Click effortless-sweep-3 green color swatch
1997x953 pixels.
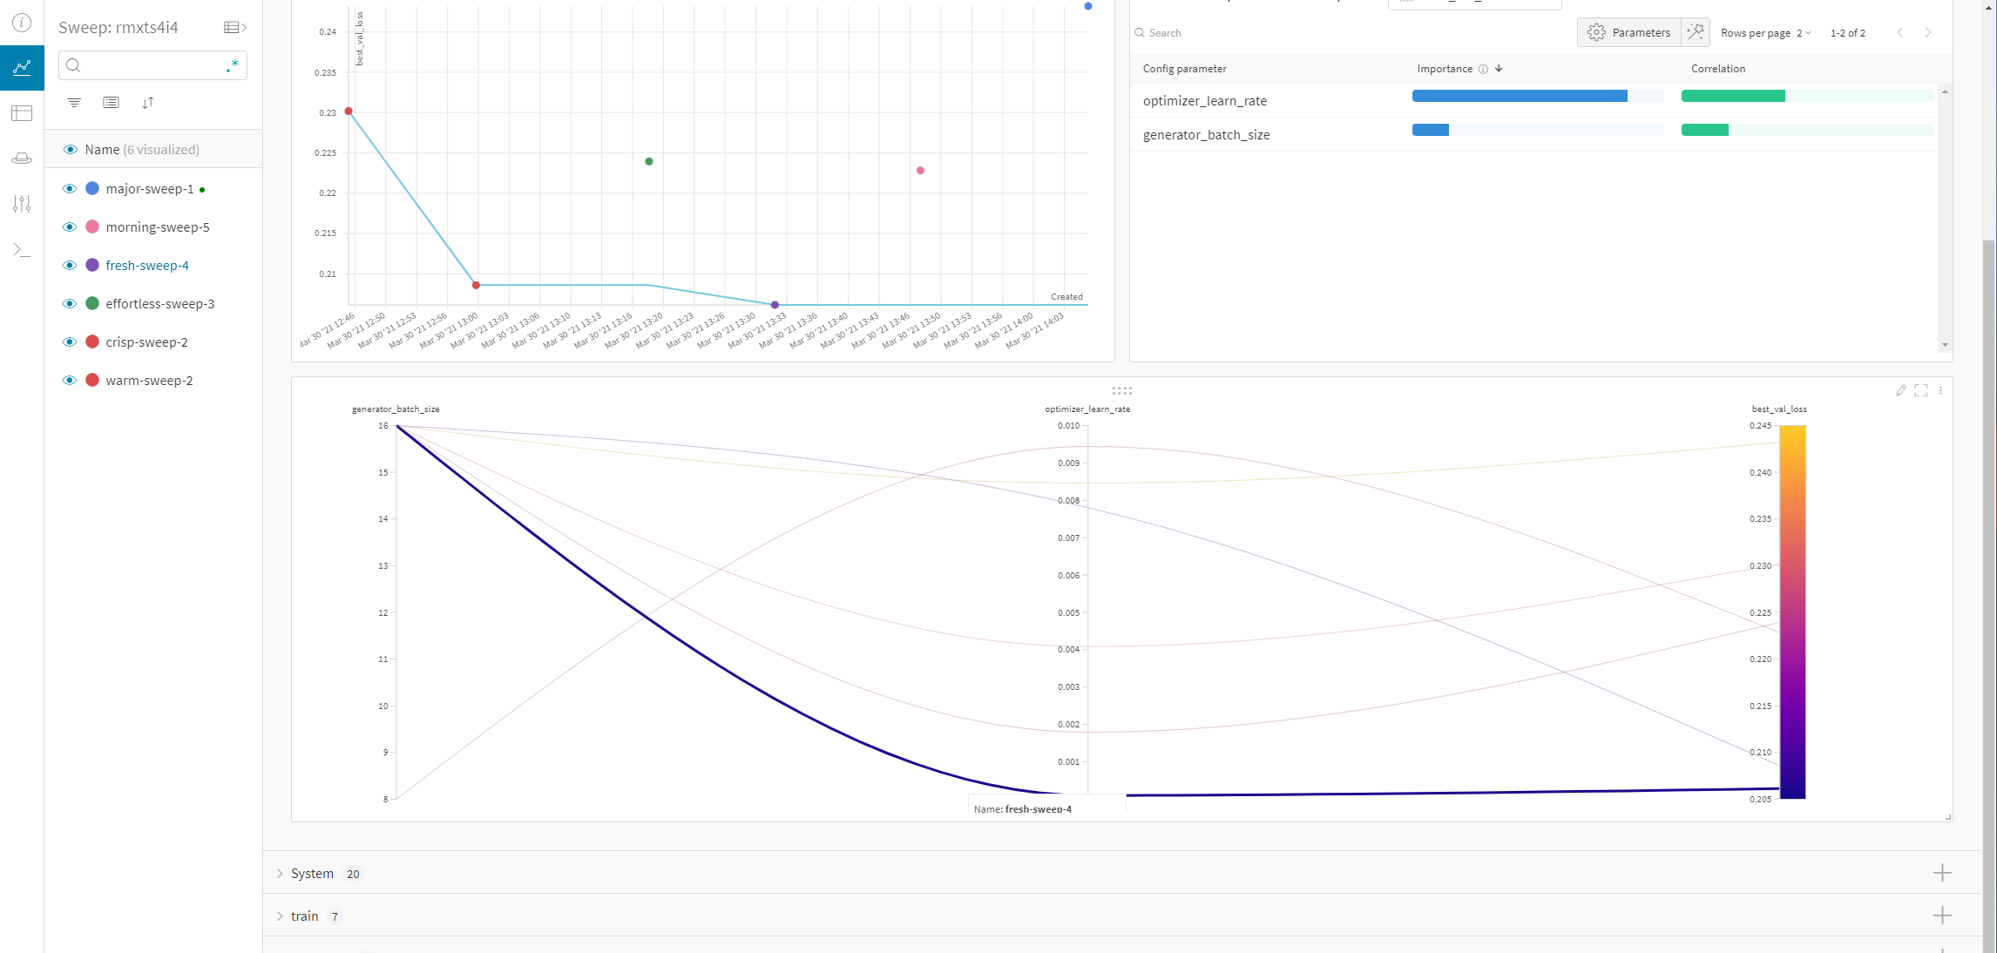pyautogui.click(x=92, y=303)
